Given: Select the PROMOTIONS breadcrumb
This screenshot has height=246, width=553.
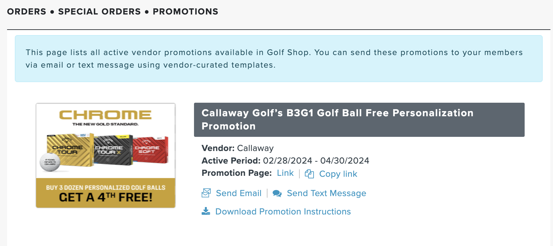Looking at the screenshot, I should [186, 12].
